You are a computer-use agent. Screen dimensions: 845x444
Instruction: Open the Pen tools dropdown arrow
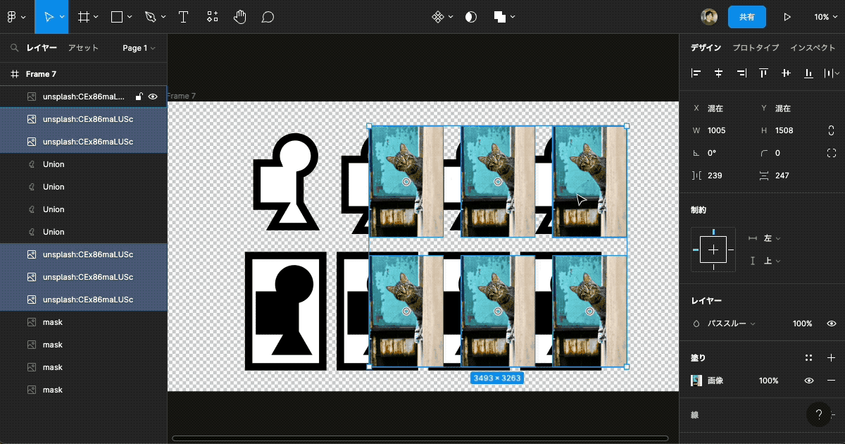tap(163, 17)
